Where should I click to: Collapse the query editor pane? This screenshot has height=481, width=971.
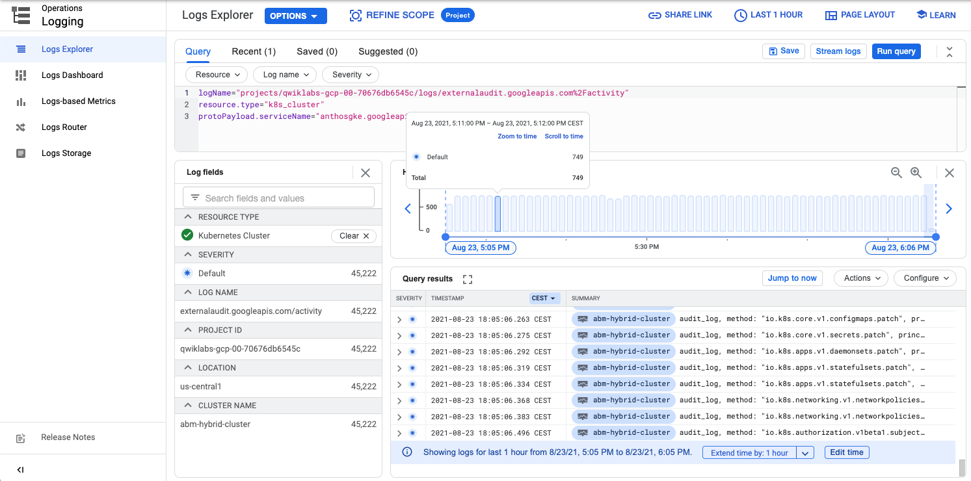click(950, 52)
